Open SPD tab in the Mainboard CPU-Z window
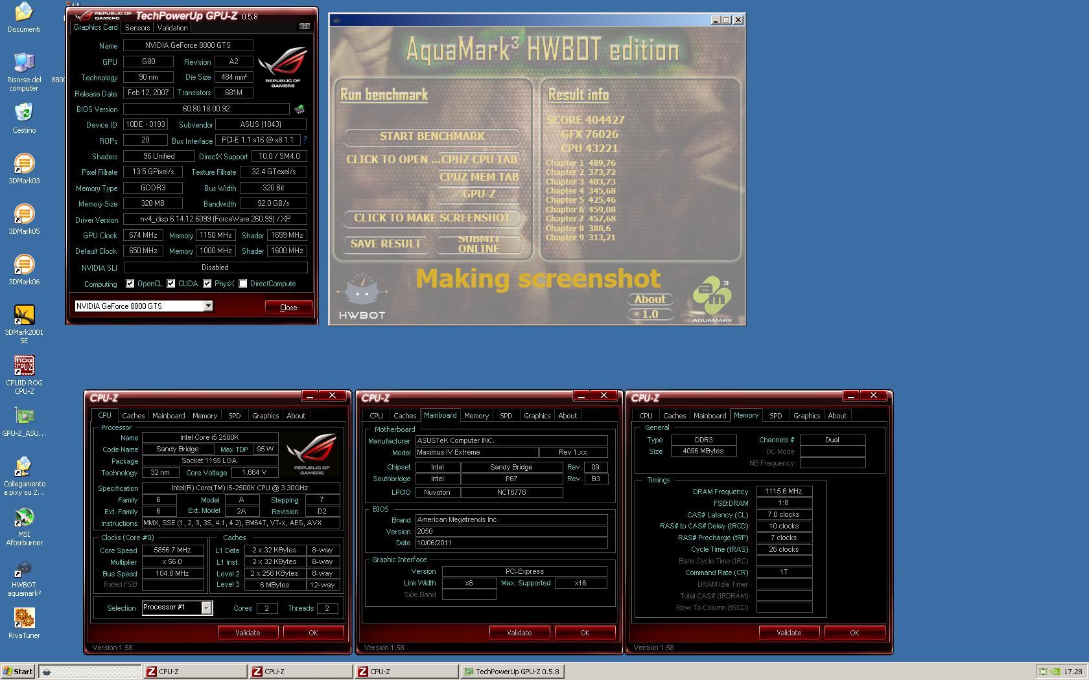Screen dimensions: 1089x680 [506, 416]
